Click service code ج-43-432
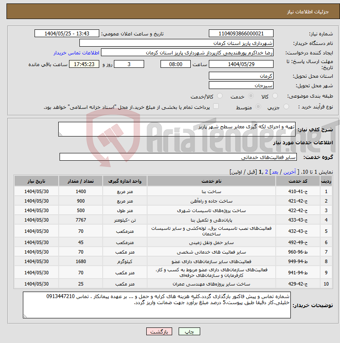The width and height of the screenshot is (340, 343). coord(298,231)
